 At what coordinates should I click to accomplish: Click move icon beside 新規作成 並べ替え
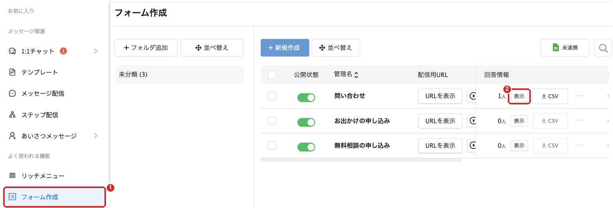[322, 48]
